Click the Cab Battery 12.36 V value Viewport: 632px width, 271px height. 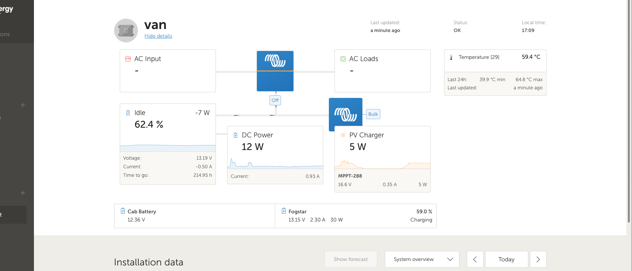(x=136, y=220)
